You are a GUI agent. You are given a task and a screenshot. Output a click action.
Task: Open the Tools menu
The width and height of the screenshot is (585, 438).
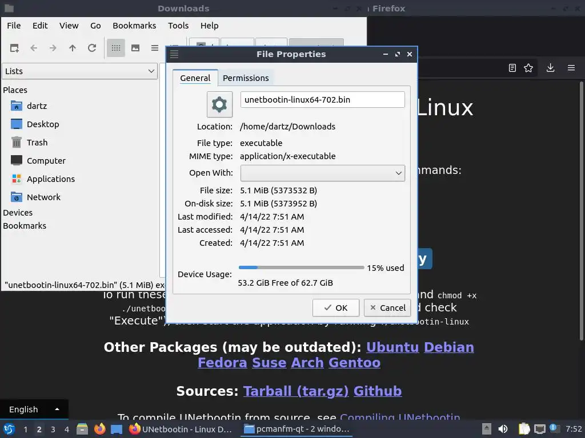click(178, 26)
